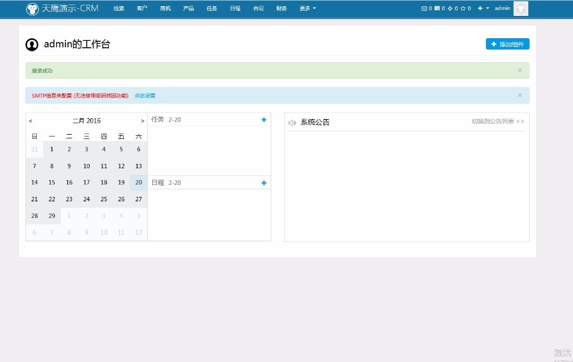Add a new task with 任务 plus icon

(264, 119)
